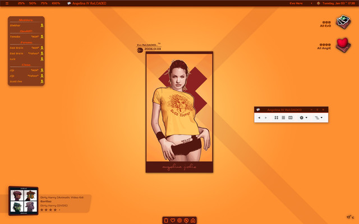Click the round icon beside 2006.01.03

140,50
